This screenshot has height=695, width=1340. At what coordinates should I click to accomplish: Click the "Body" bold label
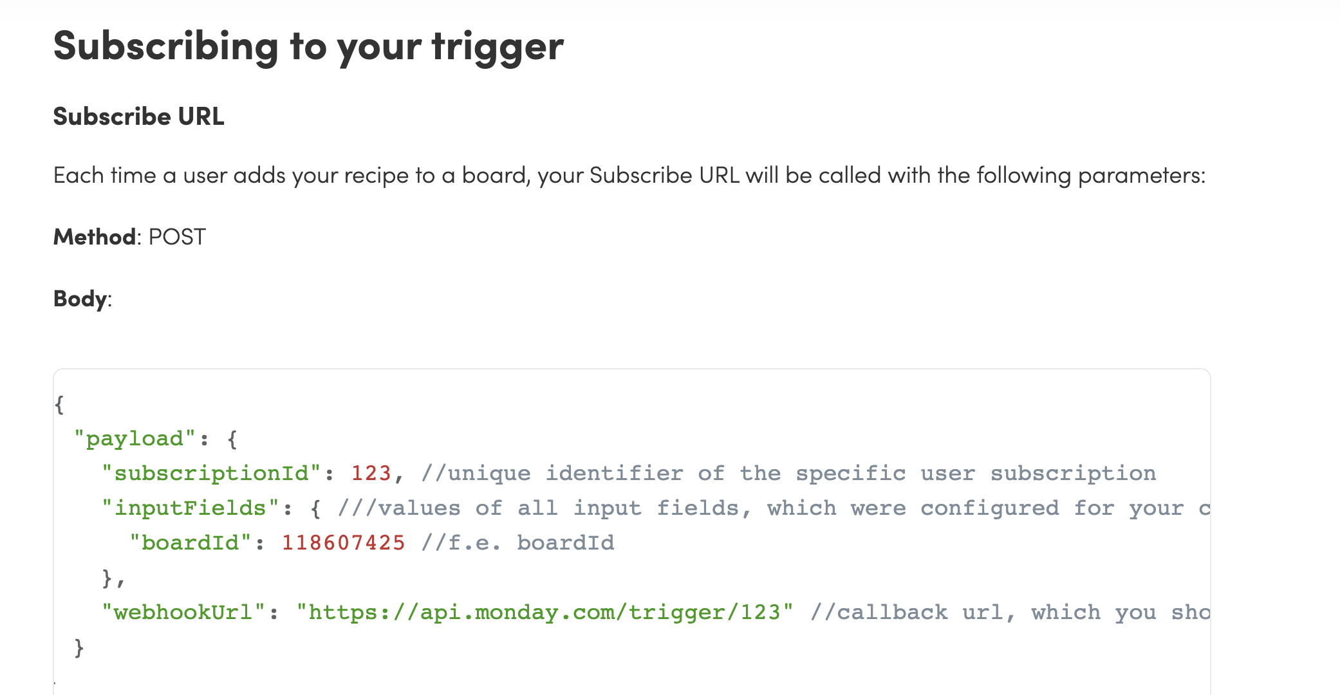[x=80, y=299]
